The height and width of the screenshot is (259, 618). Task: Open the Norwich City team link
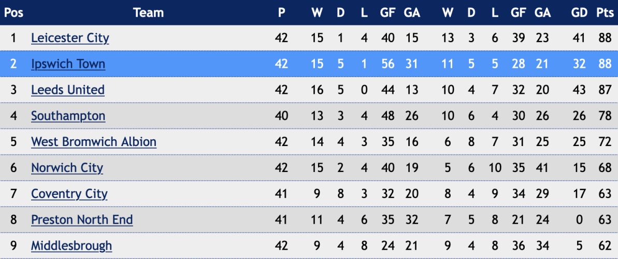click(67, 168)
